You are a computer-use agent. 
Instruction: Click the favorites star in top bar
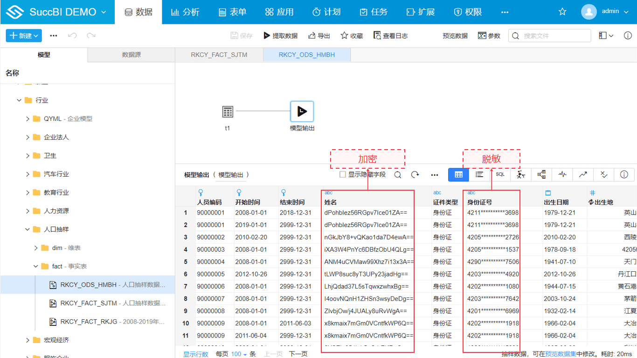[562, 12]
